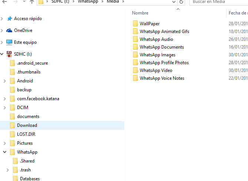Select Download folder in navigation tree
This screenshot has height=181, width=248.
[27, 125]
